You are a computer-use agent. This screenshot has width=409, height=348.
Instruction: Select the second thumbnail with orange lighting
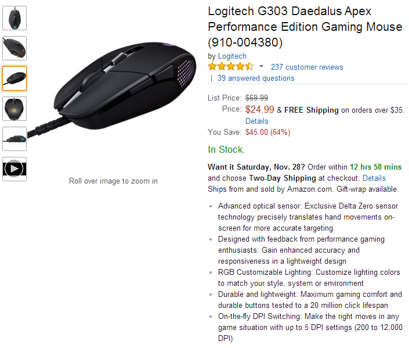[15, 48]
